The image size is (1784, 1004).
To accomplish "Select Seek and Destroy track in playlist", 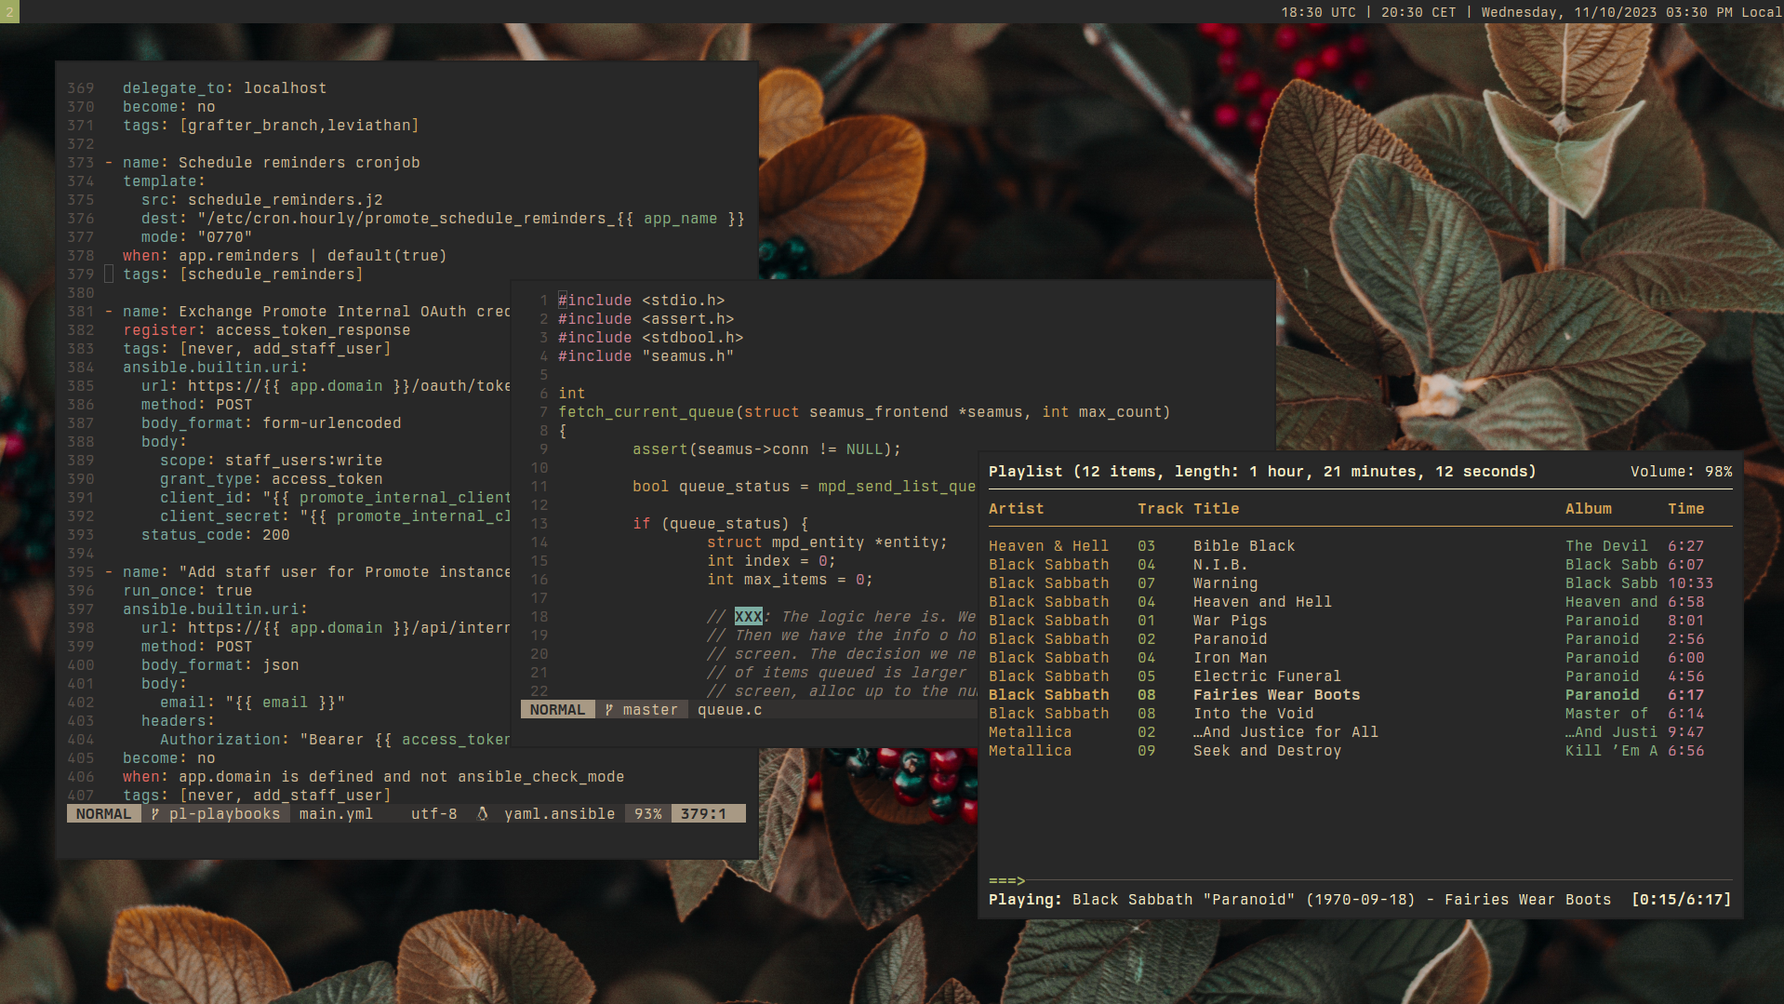I will pos(1360,751).
